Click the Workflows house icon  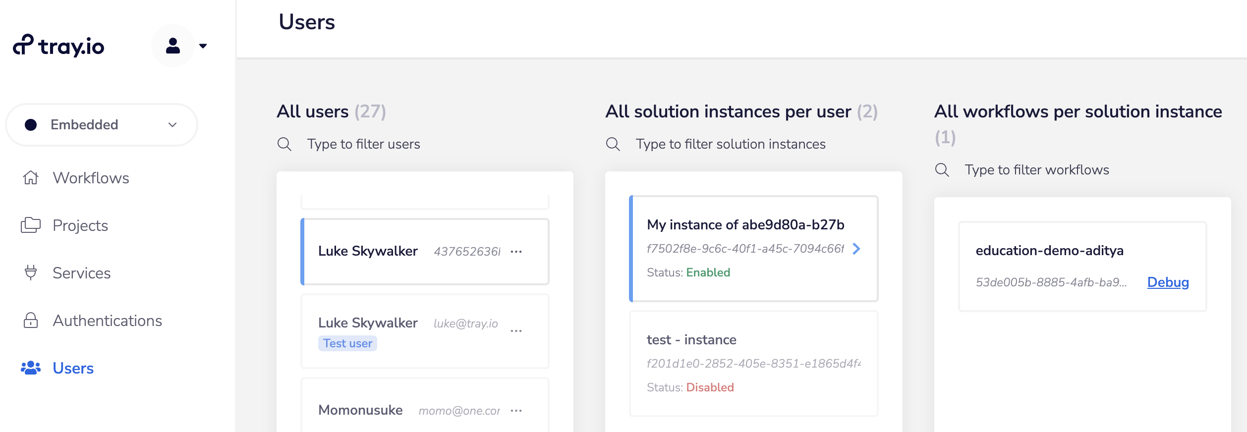31,178
